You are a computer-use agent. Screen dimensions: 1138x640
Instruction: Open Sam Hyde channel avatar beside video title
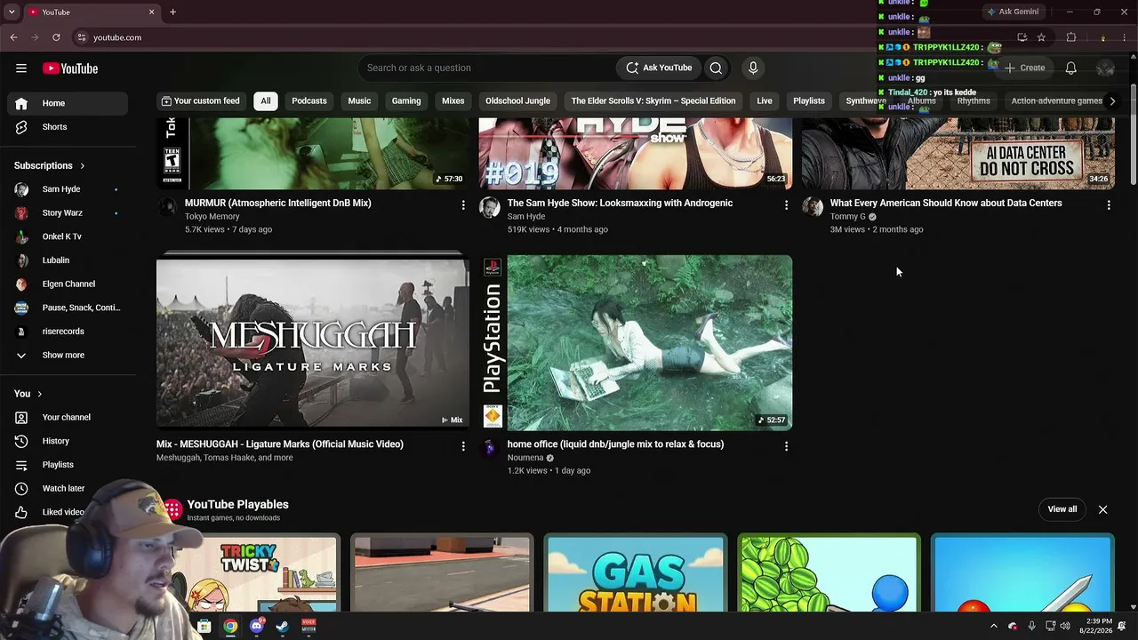tap(490, 207)
